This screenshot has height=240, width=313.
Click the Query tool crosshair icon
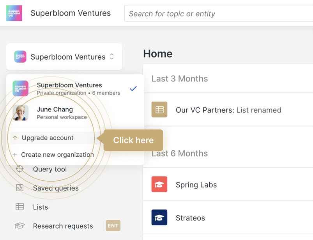tap(19, 169)
